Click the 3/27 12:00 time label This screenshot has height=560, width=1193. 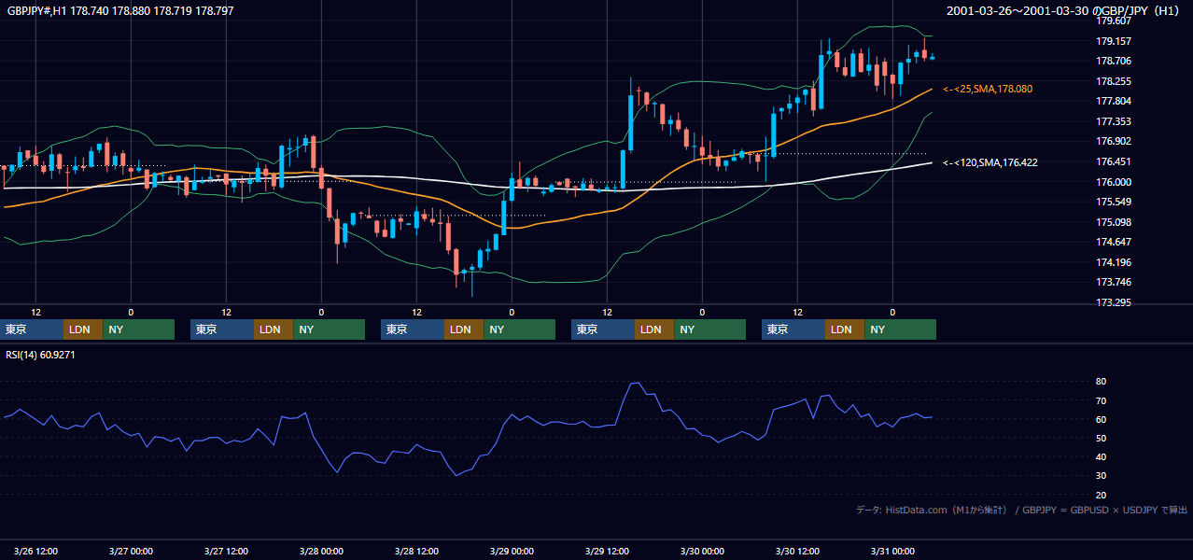[226, 552]
